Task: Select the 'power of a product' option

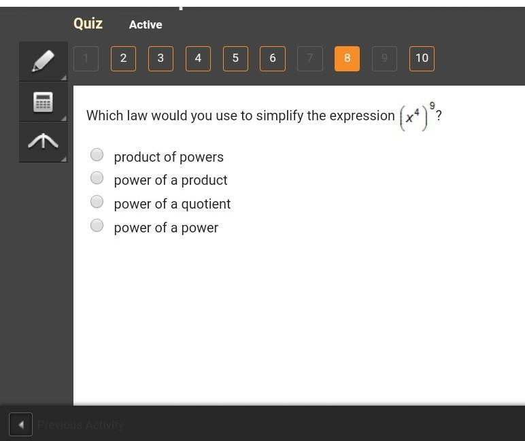Action: [97, 178]
